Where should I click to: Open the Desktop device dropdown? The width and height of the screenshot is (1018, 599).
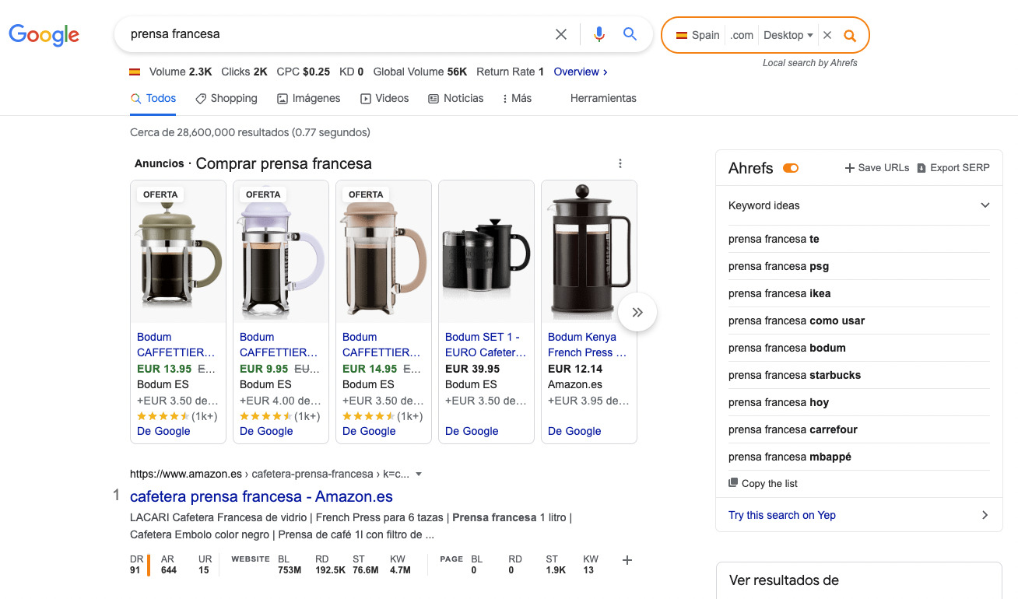coord(788,35)
